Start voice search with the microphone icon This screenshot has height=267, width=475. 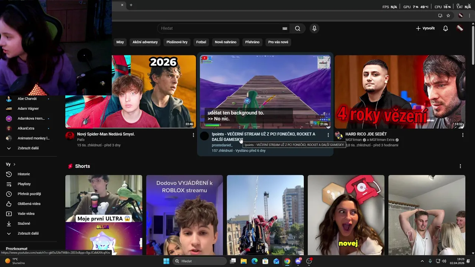pos(314,28)
